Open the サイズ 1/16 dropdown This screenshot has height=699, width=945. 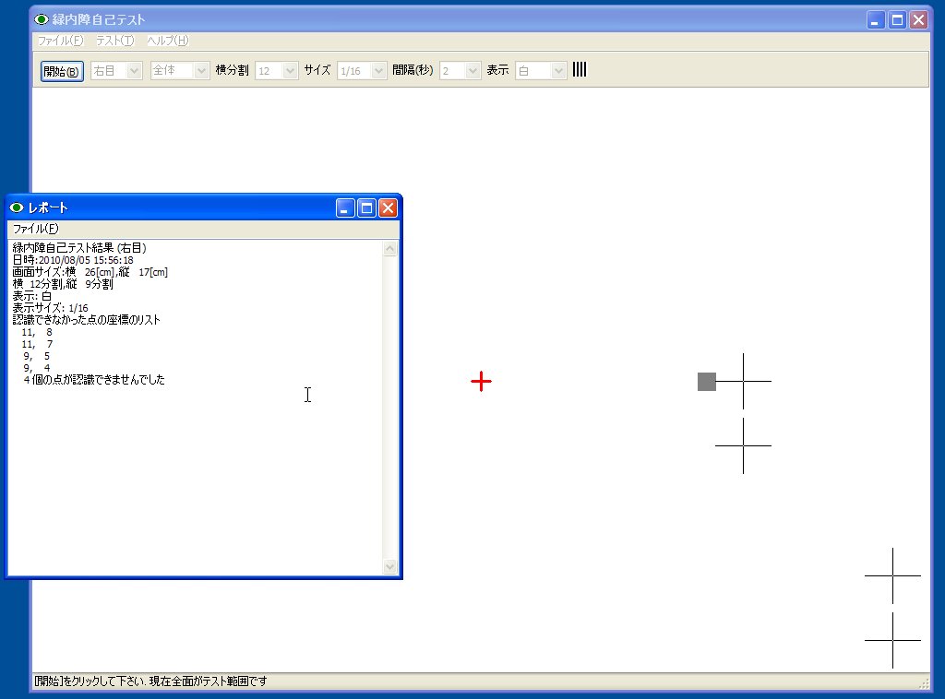tap(361, 70)
